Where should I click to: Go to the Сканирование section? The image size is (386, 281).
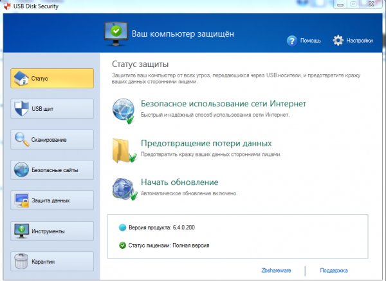pyautogui.click(x=52, y=140)
